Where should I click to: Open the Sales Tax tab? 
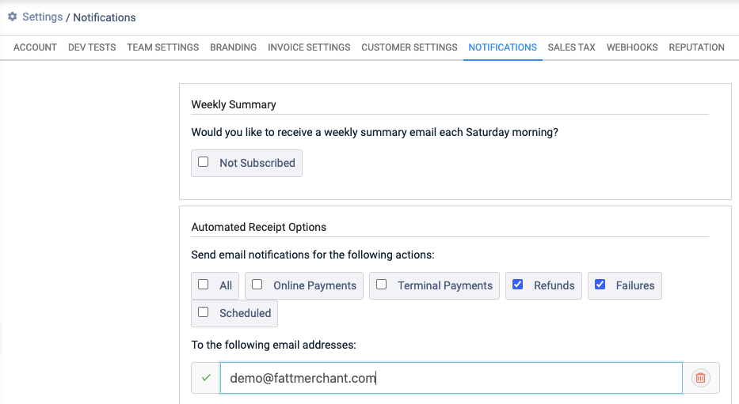571,47
